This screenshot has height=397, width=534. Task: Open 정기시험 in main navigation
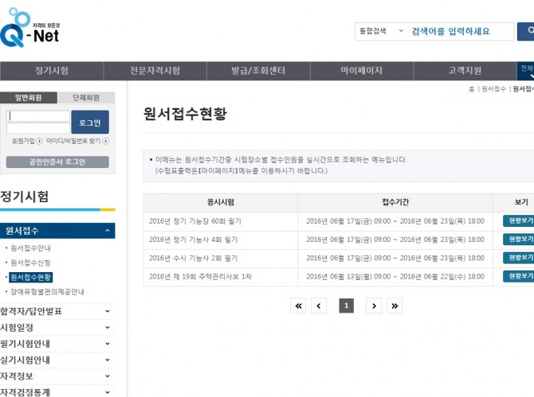click(52, 71)
